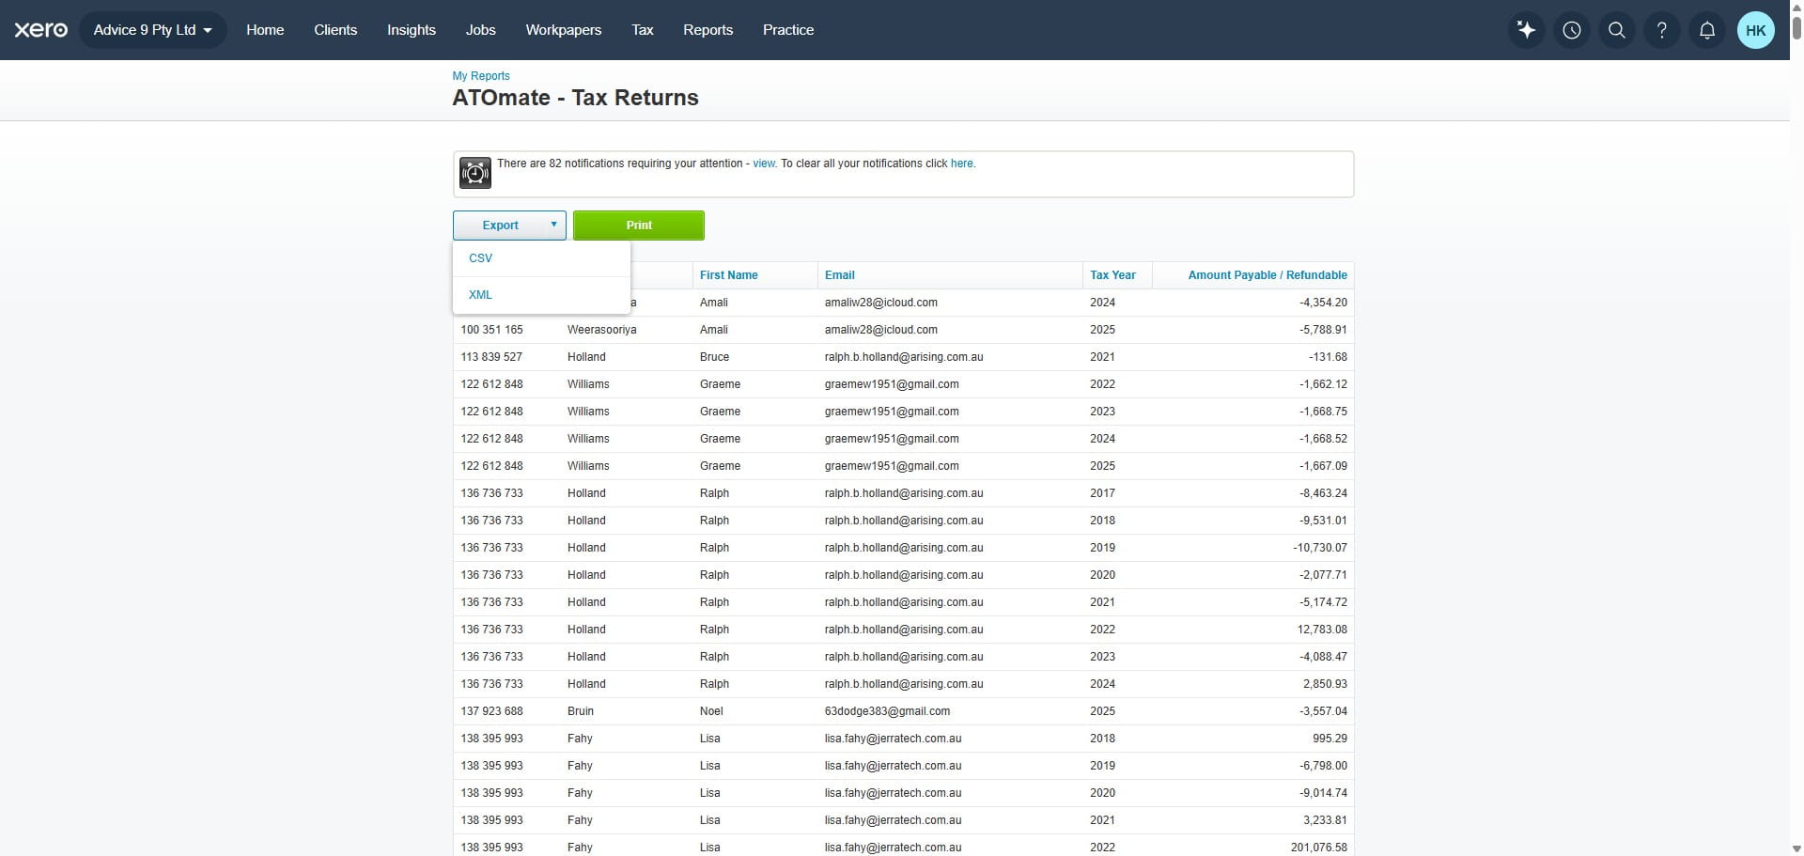
Task: Click the TFN 100 351 165 cell
Action: point(491,330)
